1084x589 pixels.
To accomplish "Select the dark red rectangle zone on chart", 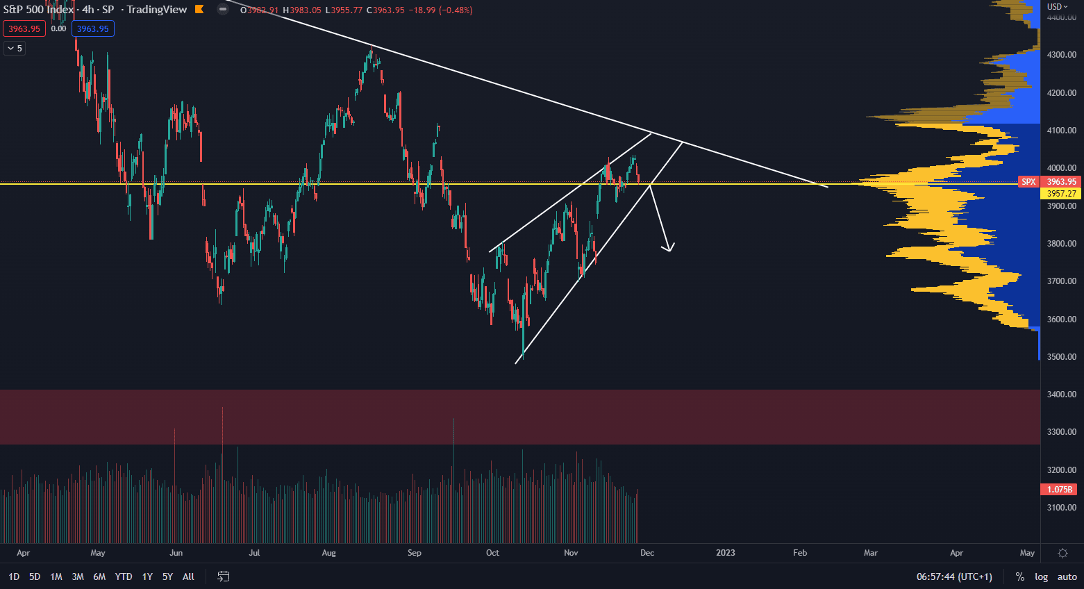I will [486, 417].
